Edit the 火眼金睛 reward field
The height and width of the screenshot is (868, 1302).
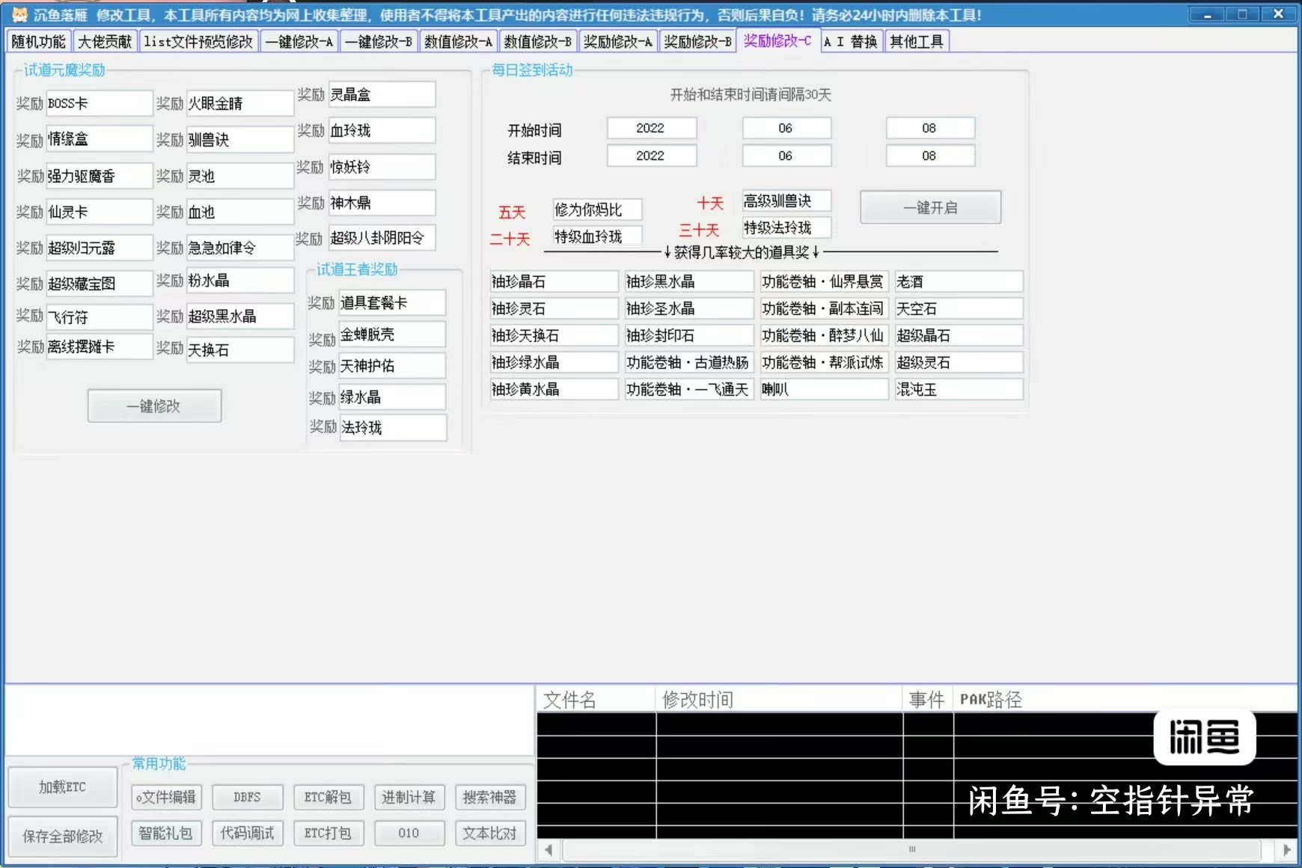[239, 103]
